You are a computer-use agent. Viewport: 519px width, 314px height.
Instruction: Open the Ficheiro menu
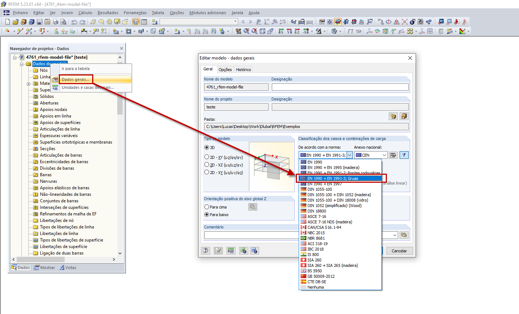point(20,13)
